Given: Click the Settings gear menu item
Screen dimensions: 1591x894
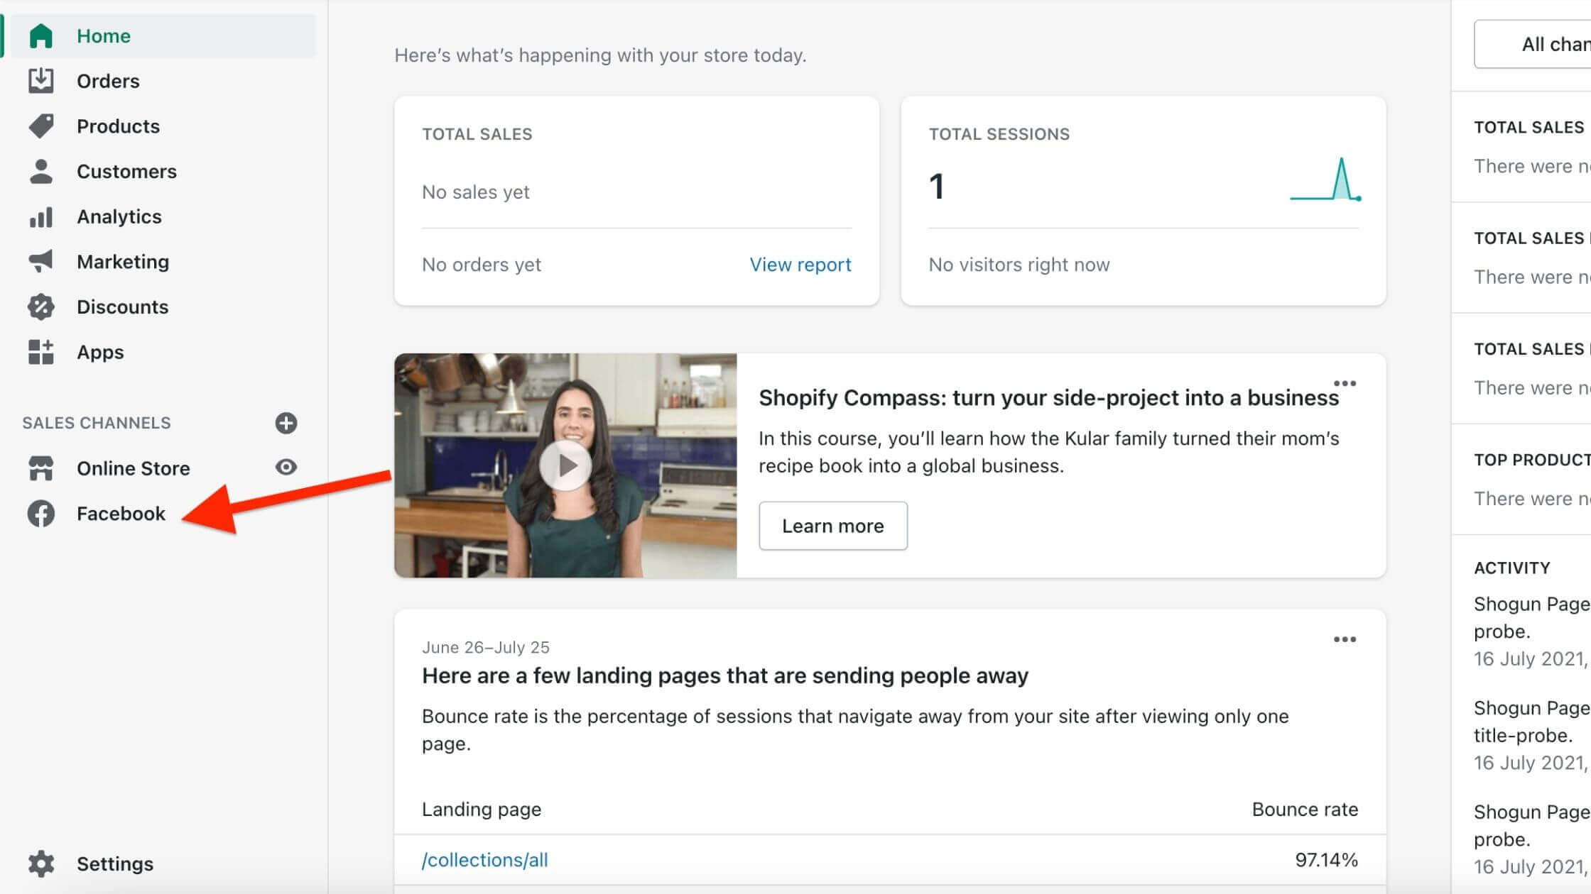Looking at the screenshot, I should (115, 863).
